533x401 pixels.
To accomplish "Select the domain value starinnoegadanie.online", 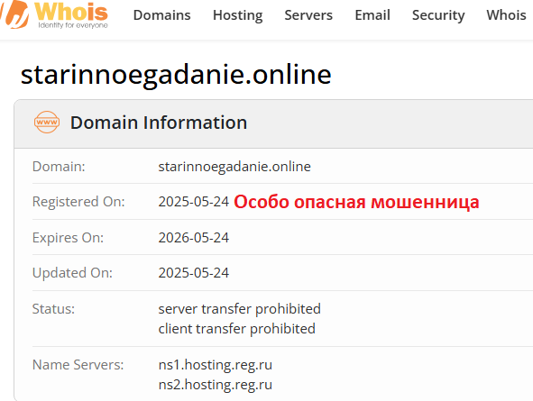I will pos(234,167).
